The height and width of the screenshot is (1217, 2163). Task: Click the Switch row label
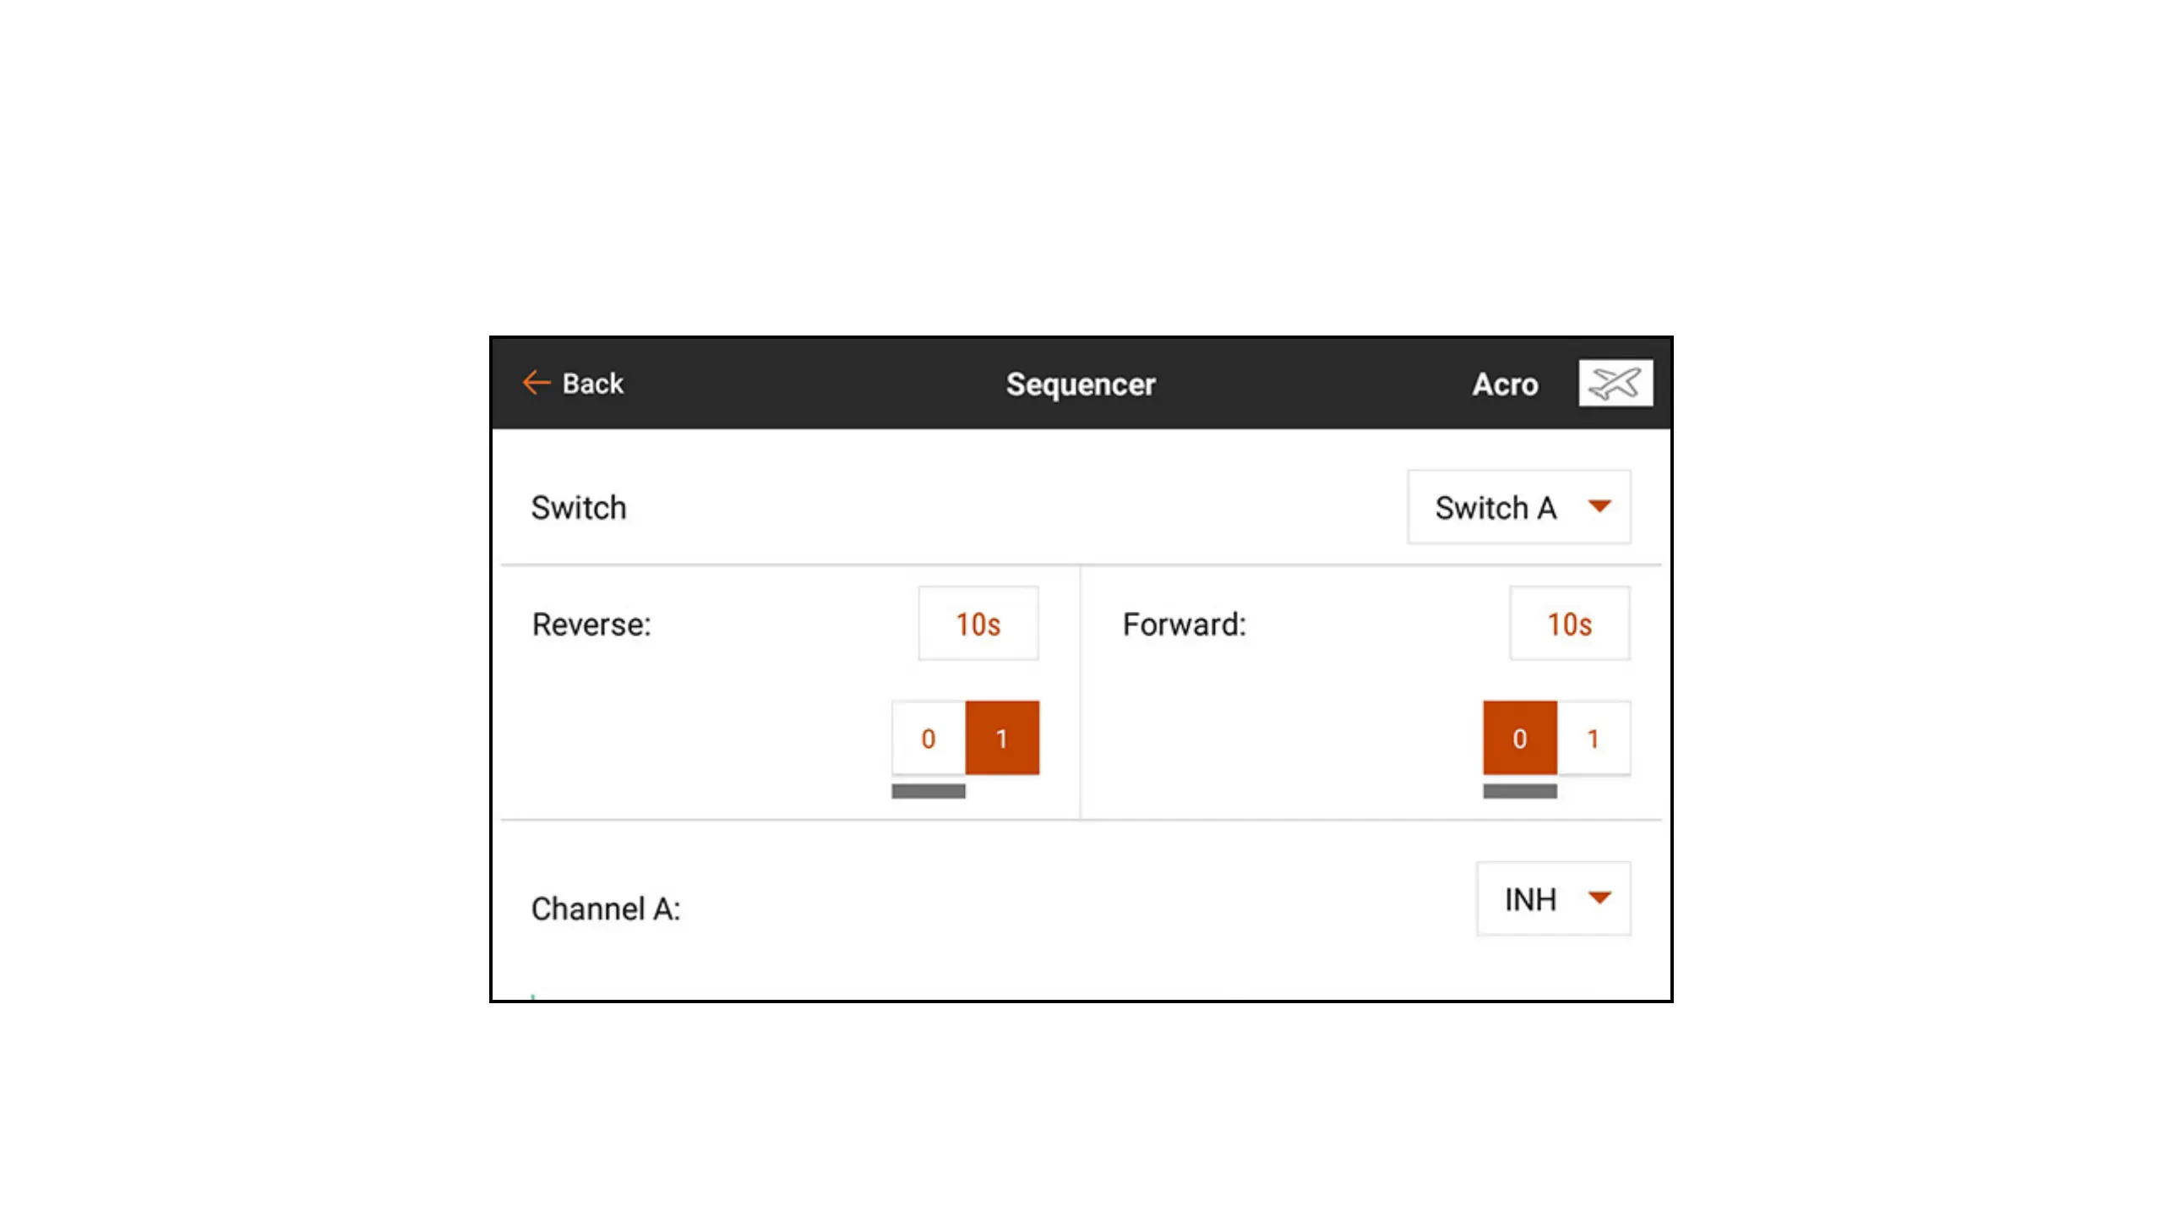click(x=579, y=508)
